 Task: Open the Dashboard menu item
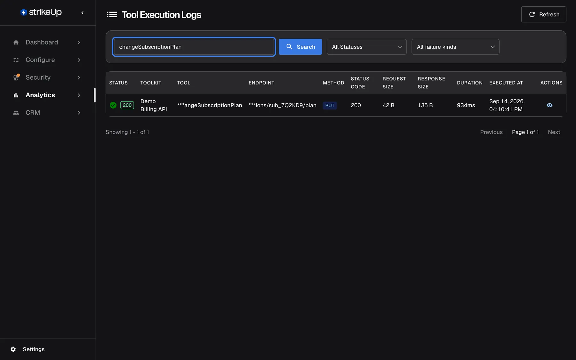(47, 42)
